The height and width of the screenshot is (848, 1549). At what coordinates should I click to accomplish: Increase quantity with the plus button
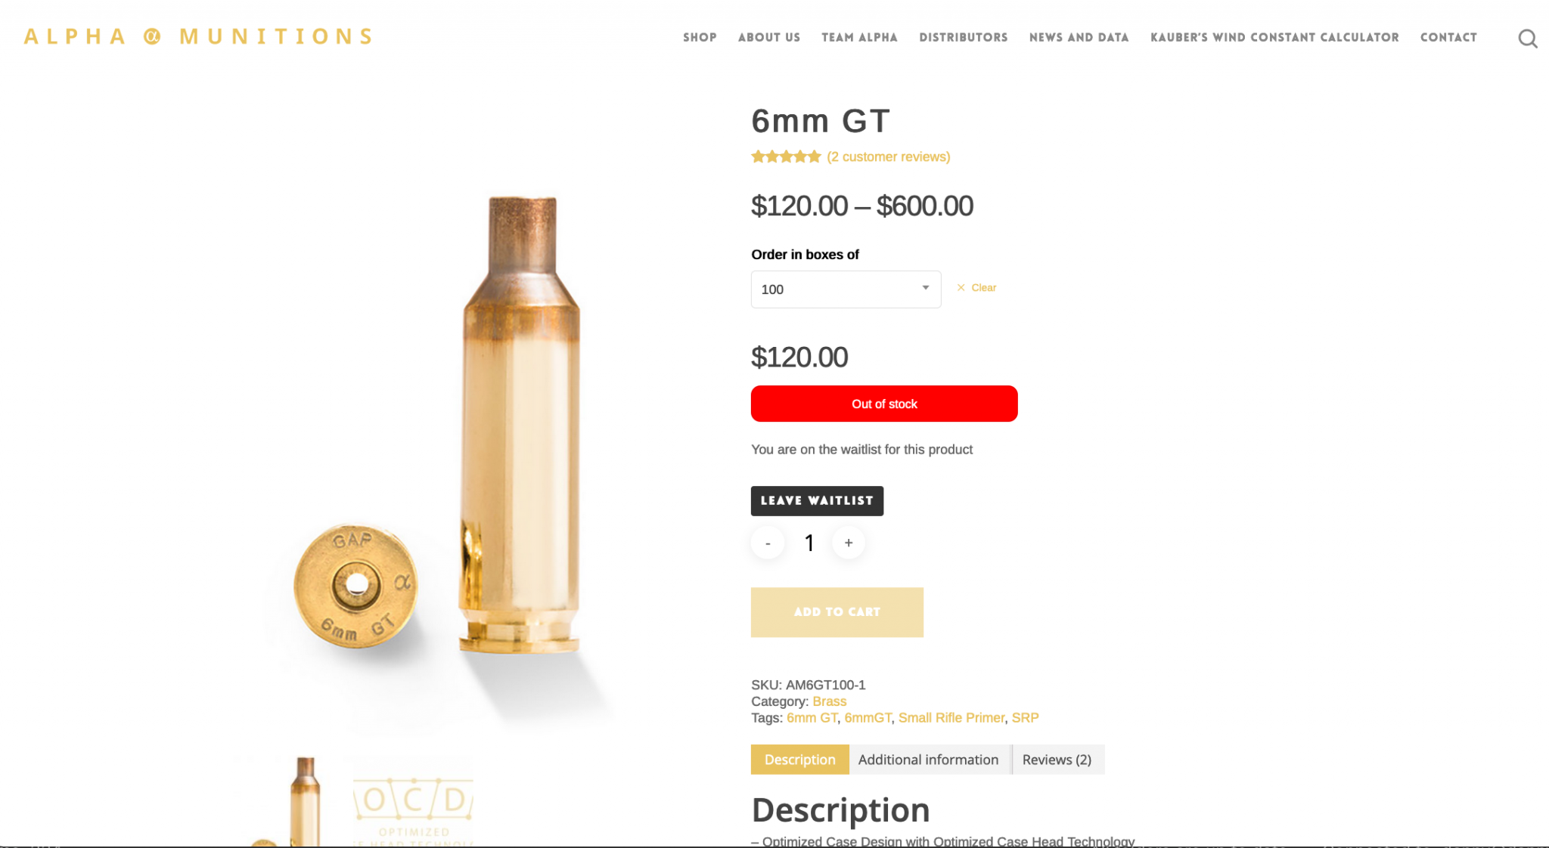[849, 543]
